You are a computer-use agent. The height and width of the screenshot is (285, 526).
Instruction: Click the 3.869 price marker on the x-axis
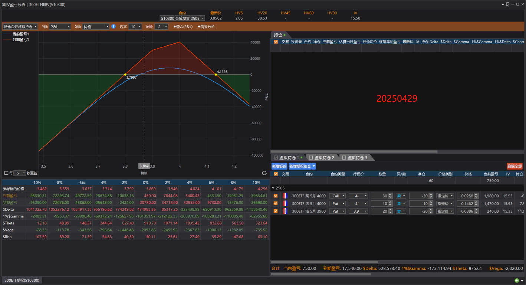pos(144,166)
